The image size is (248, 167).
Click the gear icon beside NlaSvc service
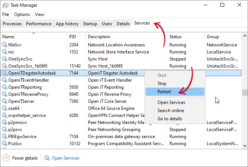4,45
